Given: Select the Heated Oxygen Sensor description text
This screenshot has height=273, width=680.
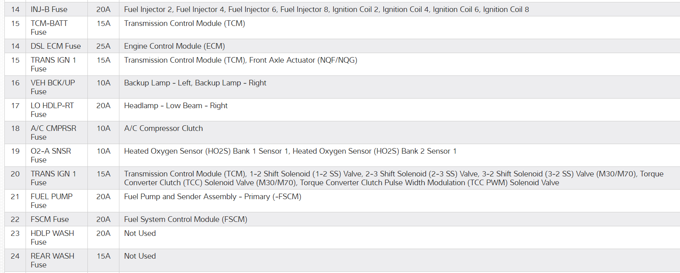Looking at the screenshot, I should (x=290, y=151).
